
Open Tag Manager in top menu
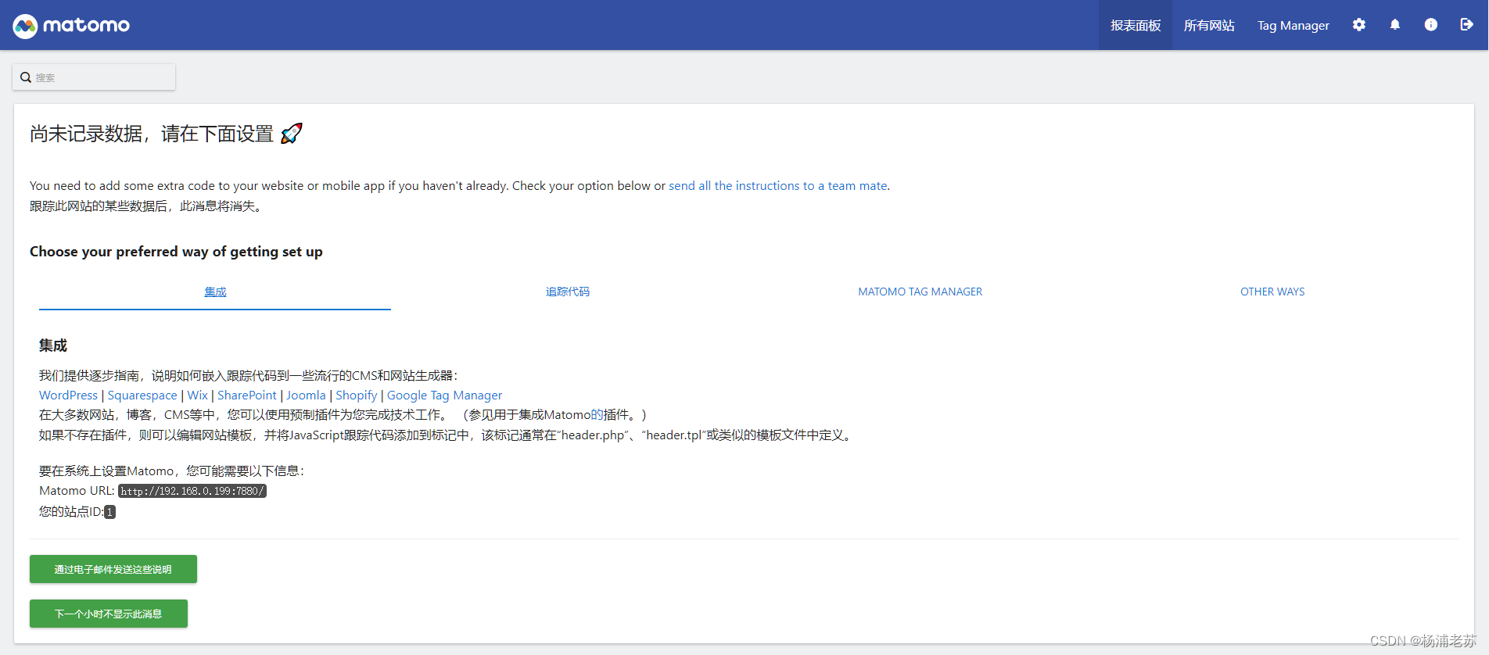tap(1293, 25)
